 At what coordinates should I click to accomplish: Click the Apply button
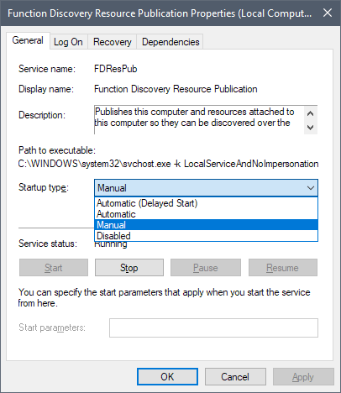(x=303, y=377)
